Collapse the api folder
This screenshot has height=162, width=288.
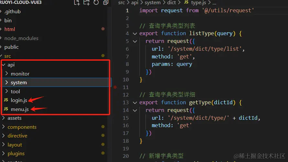pos(4,65)
